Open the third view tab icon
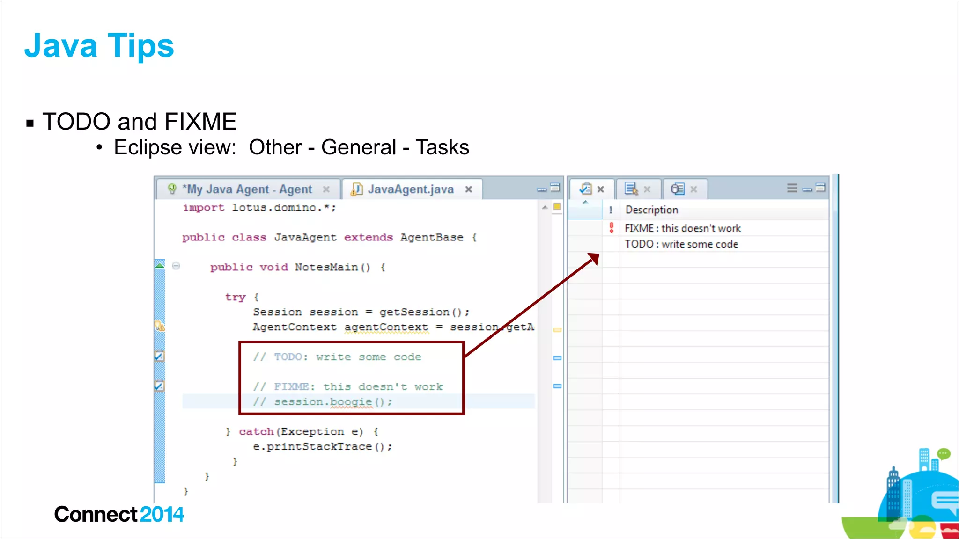Image resolution: width=959 pixels, height=539 pixels. click(x=678, y=189)
